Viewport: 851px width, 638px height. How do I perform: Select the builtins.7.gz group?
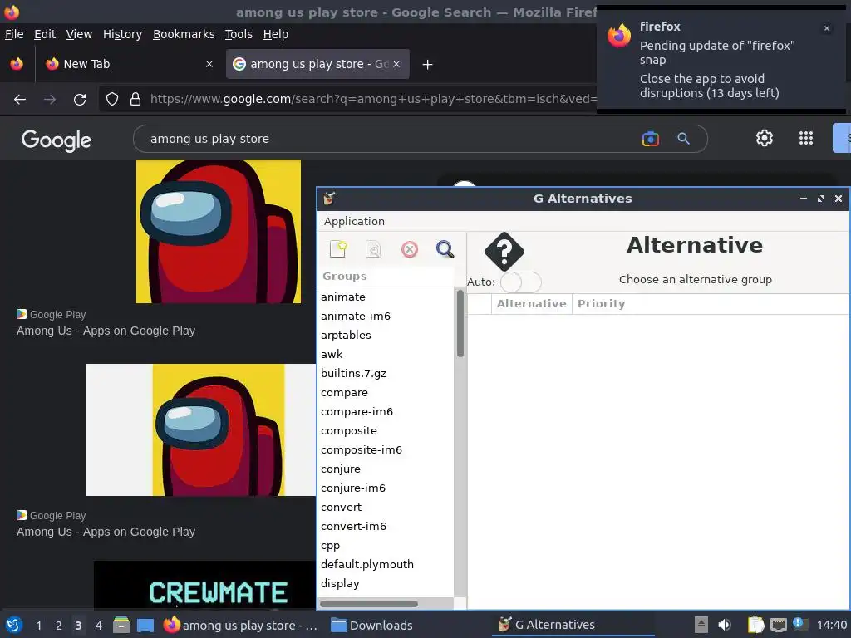coord(353,373)
